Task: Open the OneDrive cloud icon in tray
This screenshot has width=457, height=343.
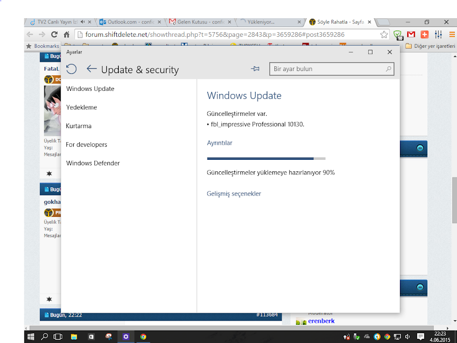Action: [x=367, y=337]
